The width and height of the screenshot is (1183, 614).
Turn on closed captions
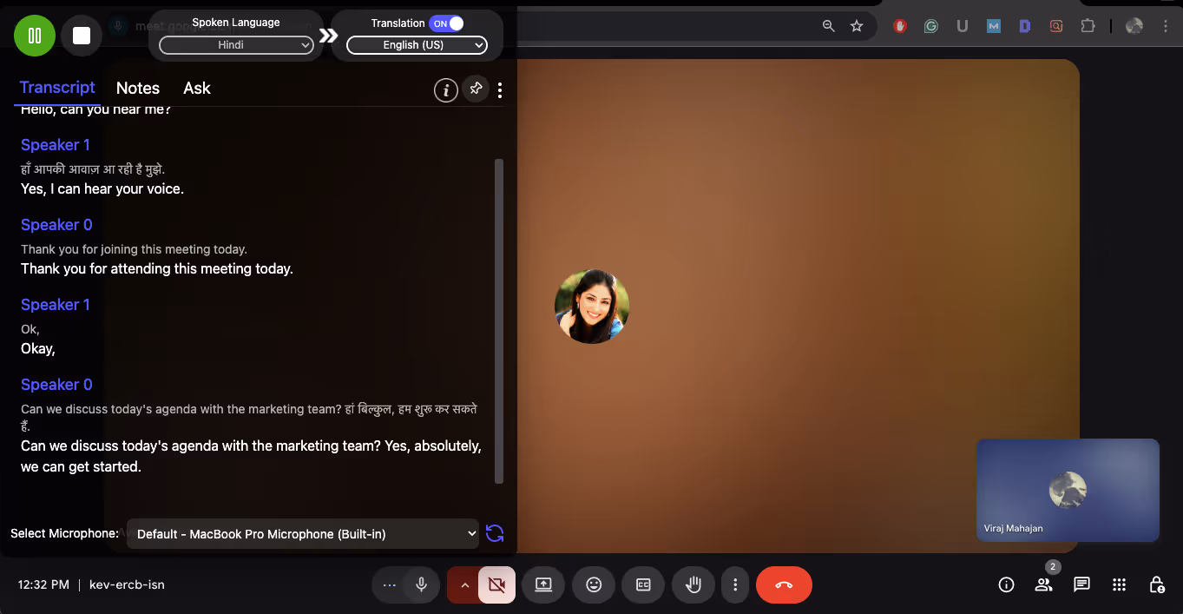[644, 584]
